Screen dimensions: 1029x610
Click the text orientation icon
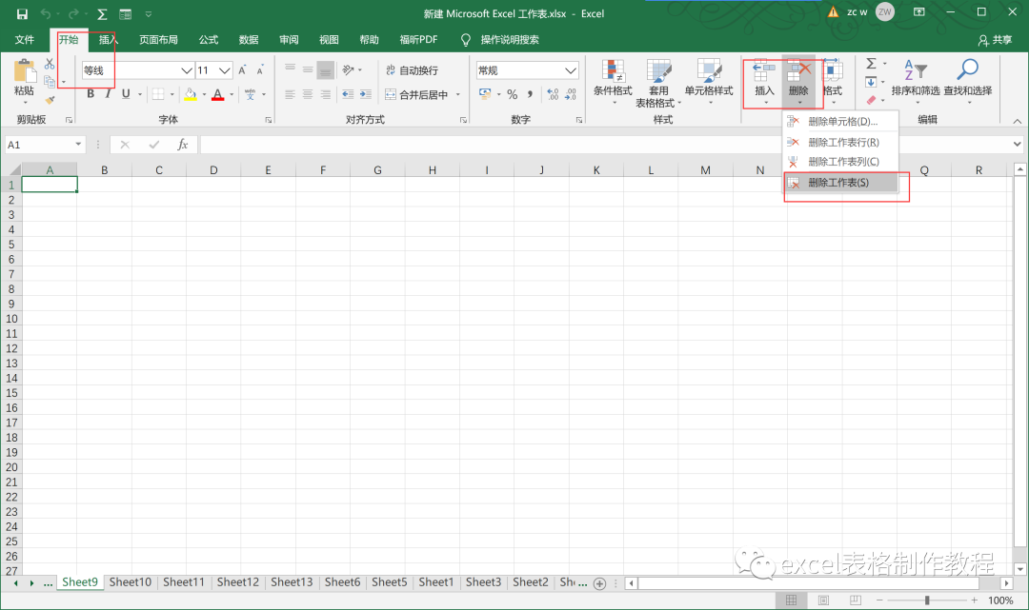[x=349, y=70]
